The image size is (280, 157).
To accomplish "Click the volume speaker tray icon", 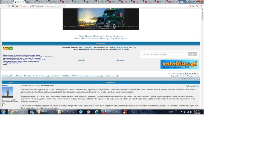I will tap(191, 112).
